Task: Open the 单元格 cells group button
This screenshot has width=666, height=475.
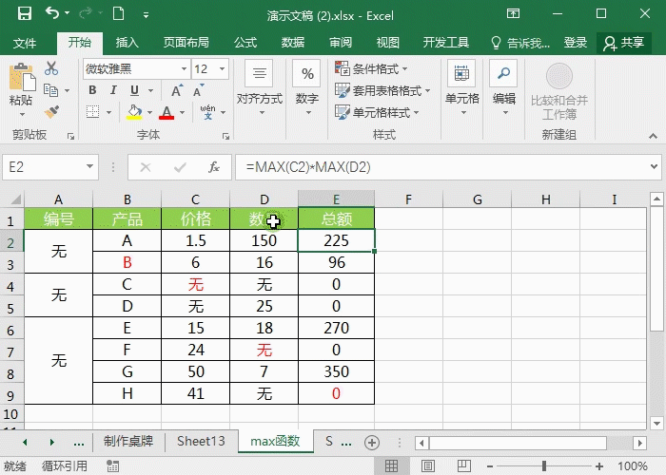Action: (x=461, y=87)
